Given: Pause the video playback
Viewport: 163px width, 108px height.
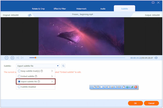Looking at the screenshot, I should (7, 58).
